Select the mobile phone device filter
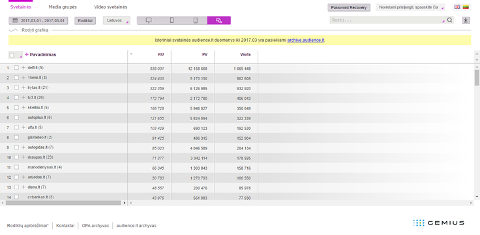Screen dimensions: 480x235 (x=172, y=20)
